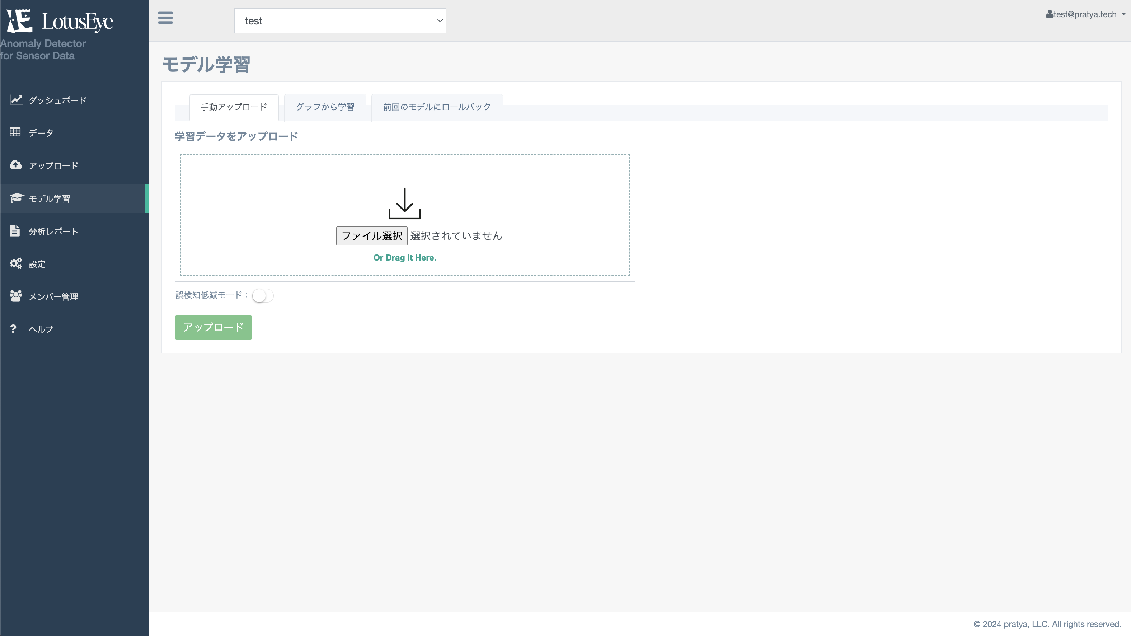Click the cloud upload icon in sidebar
This screenshot has height=636, width=1131.
[16, 165]
